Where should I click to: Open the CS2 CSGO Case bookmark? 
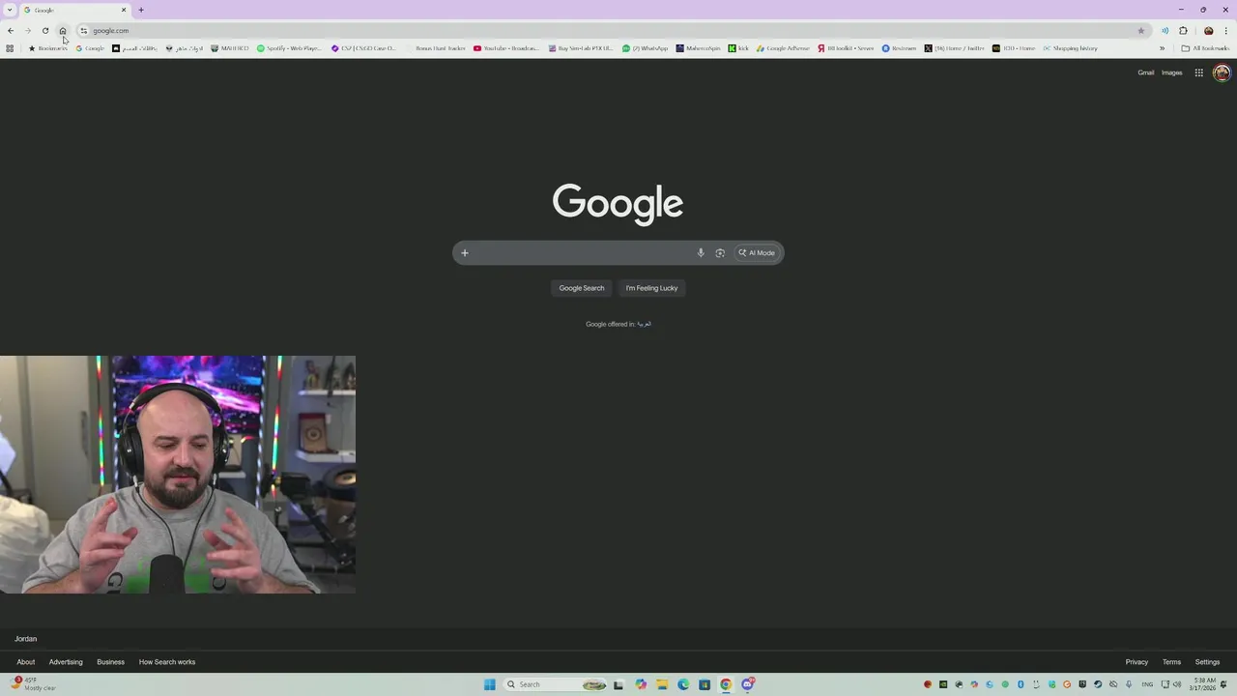[x=363, y=48]
